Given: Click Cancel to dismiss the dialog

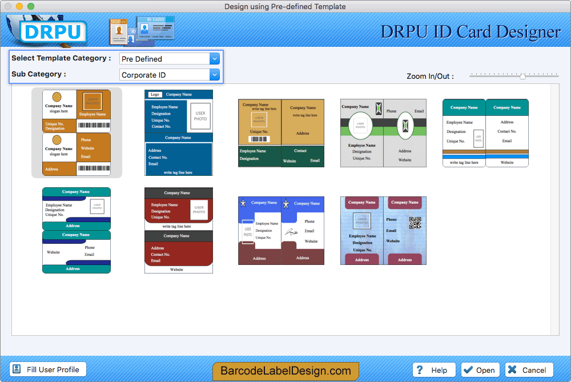Looking at the screenshot, I should [x=529, y=370].
